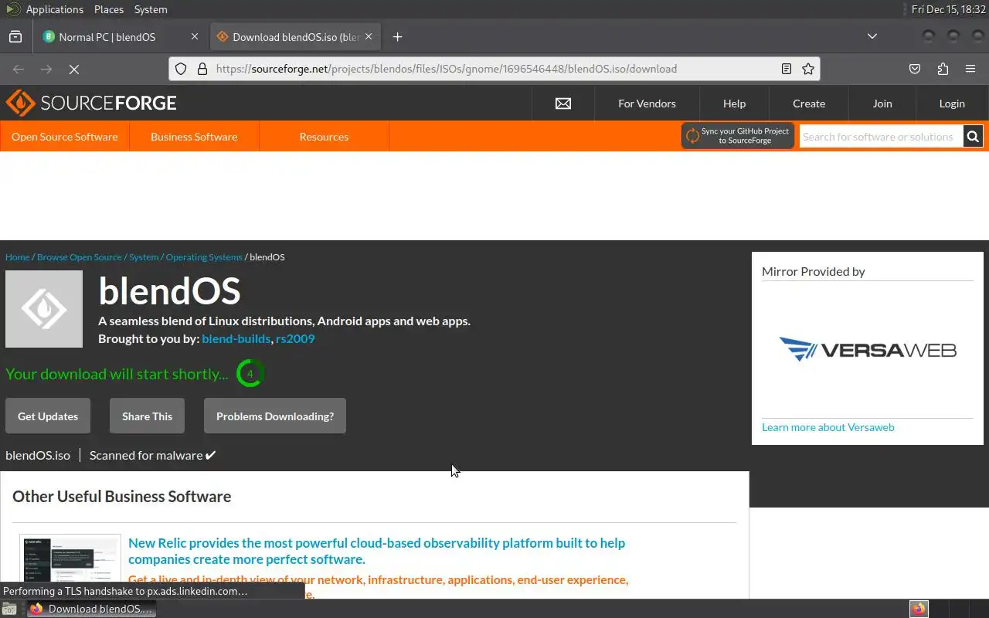Click the Get Updates button
Screen dimensions: 989x618
click(x=48, y=416)
